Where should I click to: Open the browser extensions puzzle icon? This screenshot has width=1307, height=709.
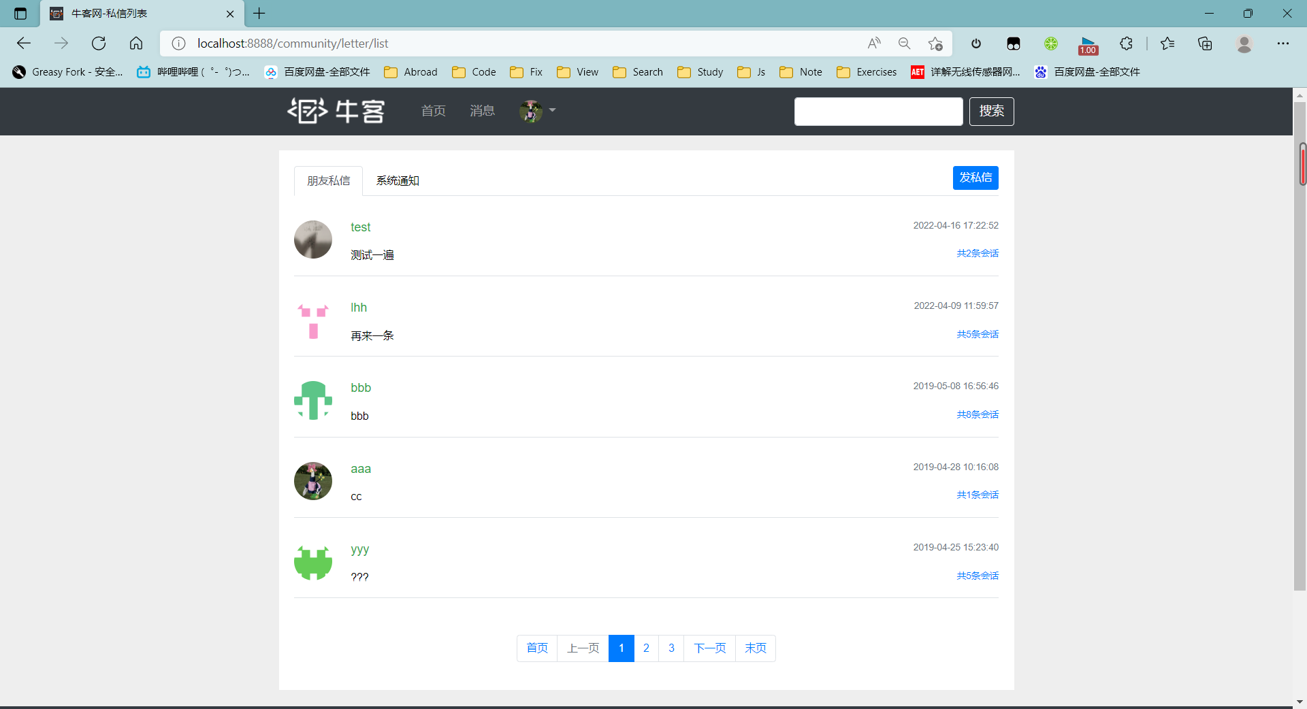tap(1126, 44)
